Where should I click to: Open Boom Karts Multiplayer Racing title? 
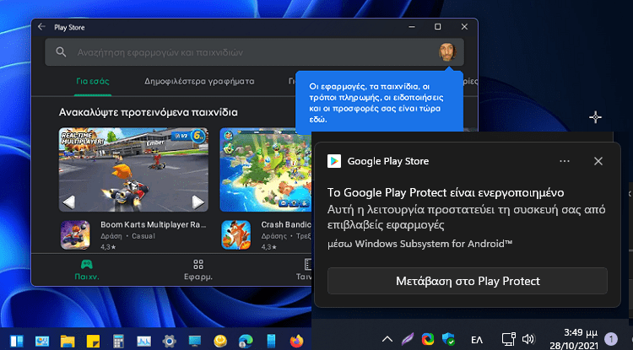pyautogui.click(x=154, y=224)
